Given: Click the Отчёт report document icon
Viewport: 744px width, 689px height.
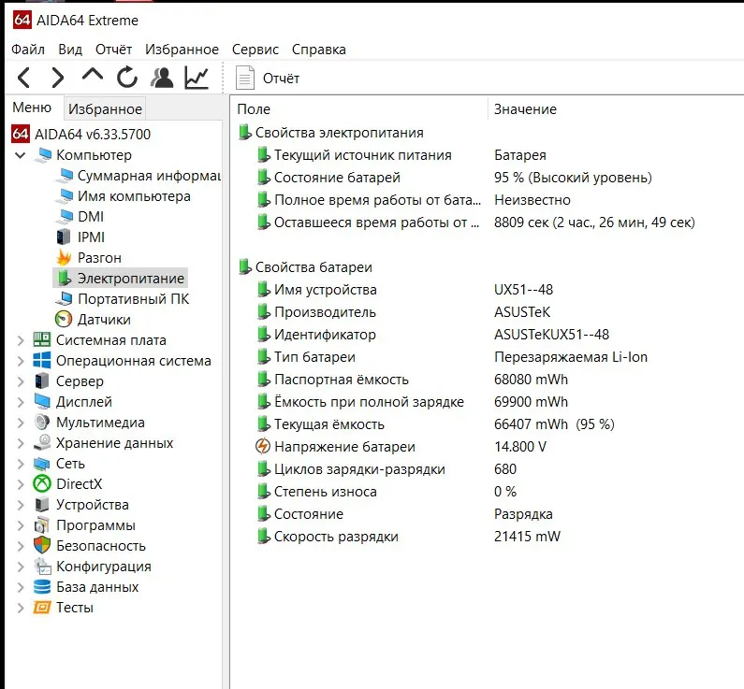Looking at the screenshot, I should pyautogui.click(x=245, y=78).
